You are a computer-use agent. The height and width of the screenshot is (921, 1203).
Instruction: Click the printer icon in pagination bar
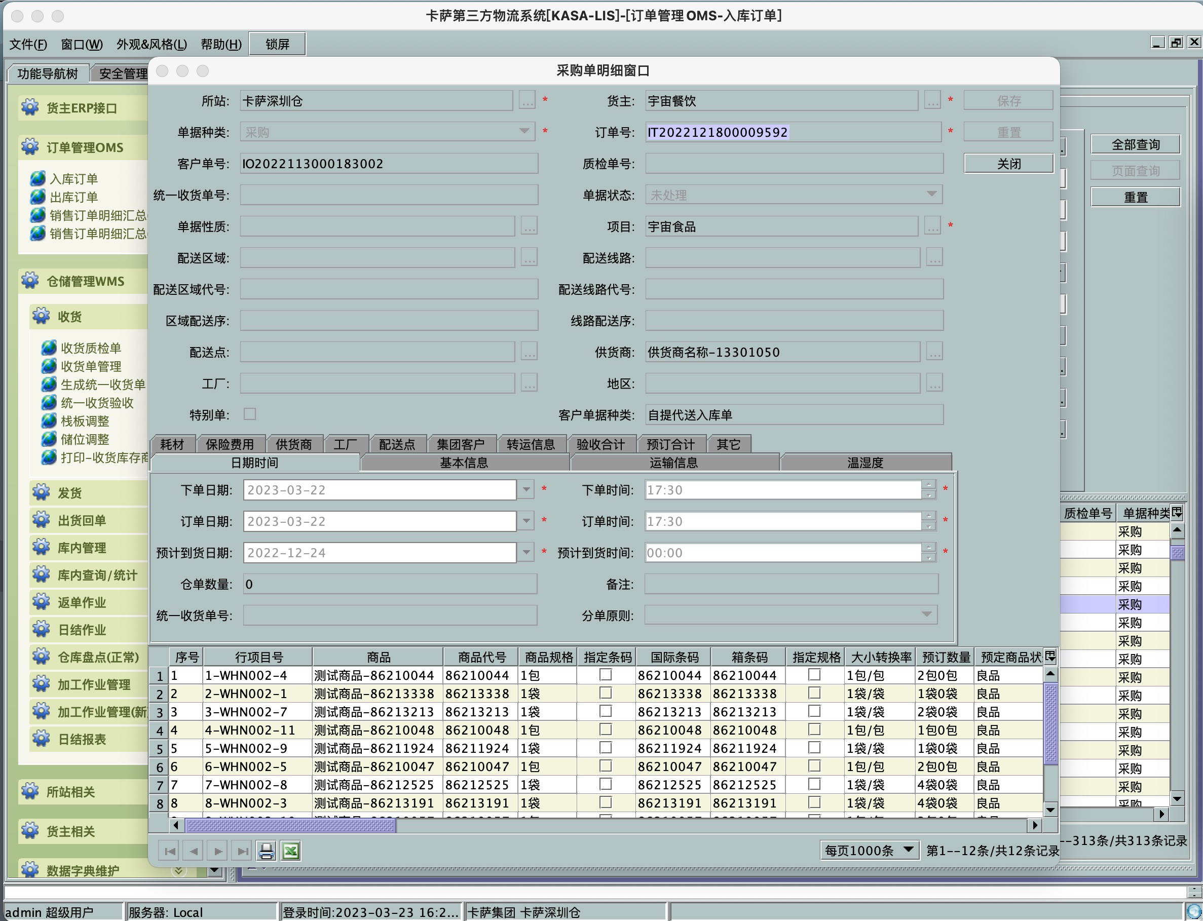pyautogui.click(x=267, y=851)
